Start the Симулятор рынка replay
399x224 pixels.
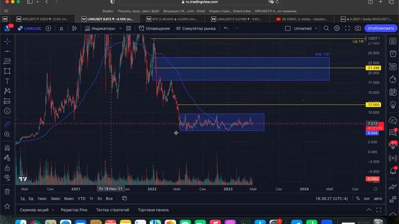click(195, 29)
